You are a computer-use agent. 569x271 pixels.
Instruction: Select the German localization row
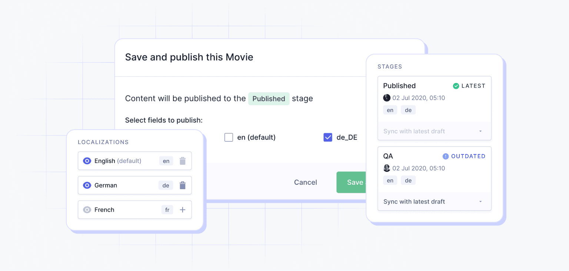[x=135, y=185]
